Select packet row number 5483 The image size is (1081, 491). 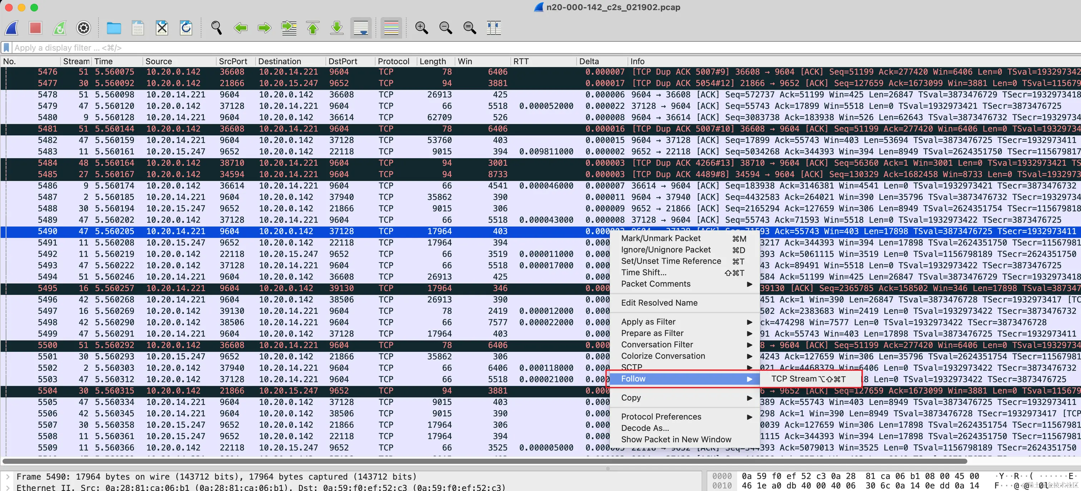click(540, 151)
